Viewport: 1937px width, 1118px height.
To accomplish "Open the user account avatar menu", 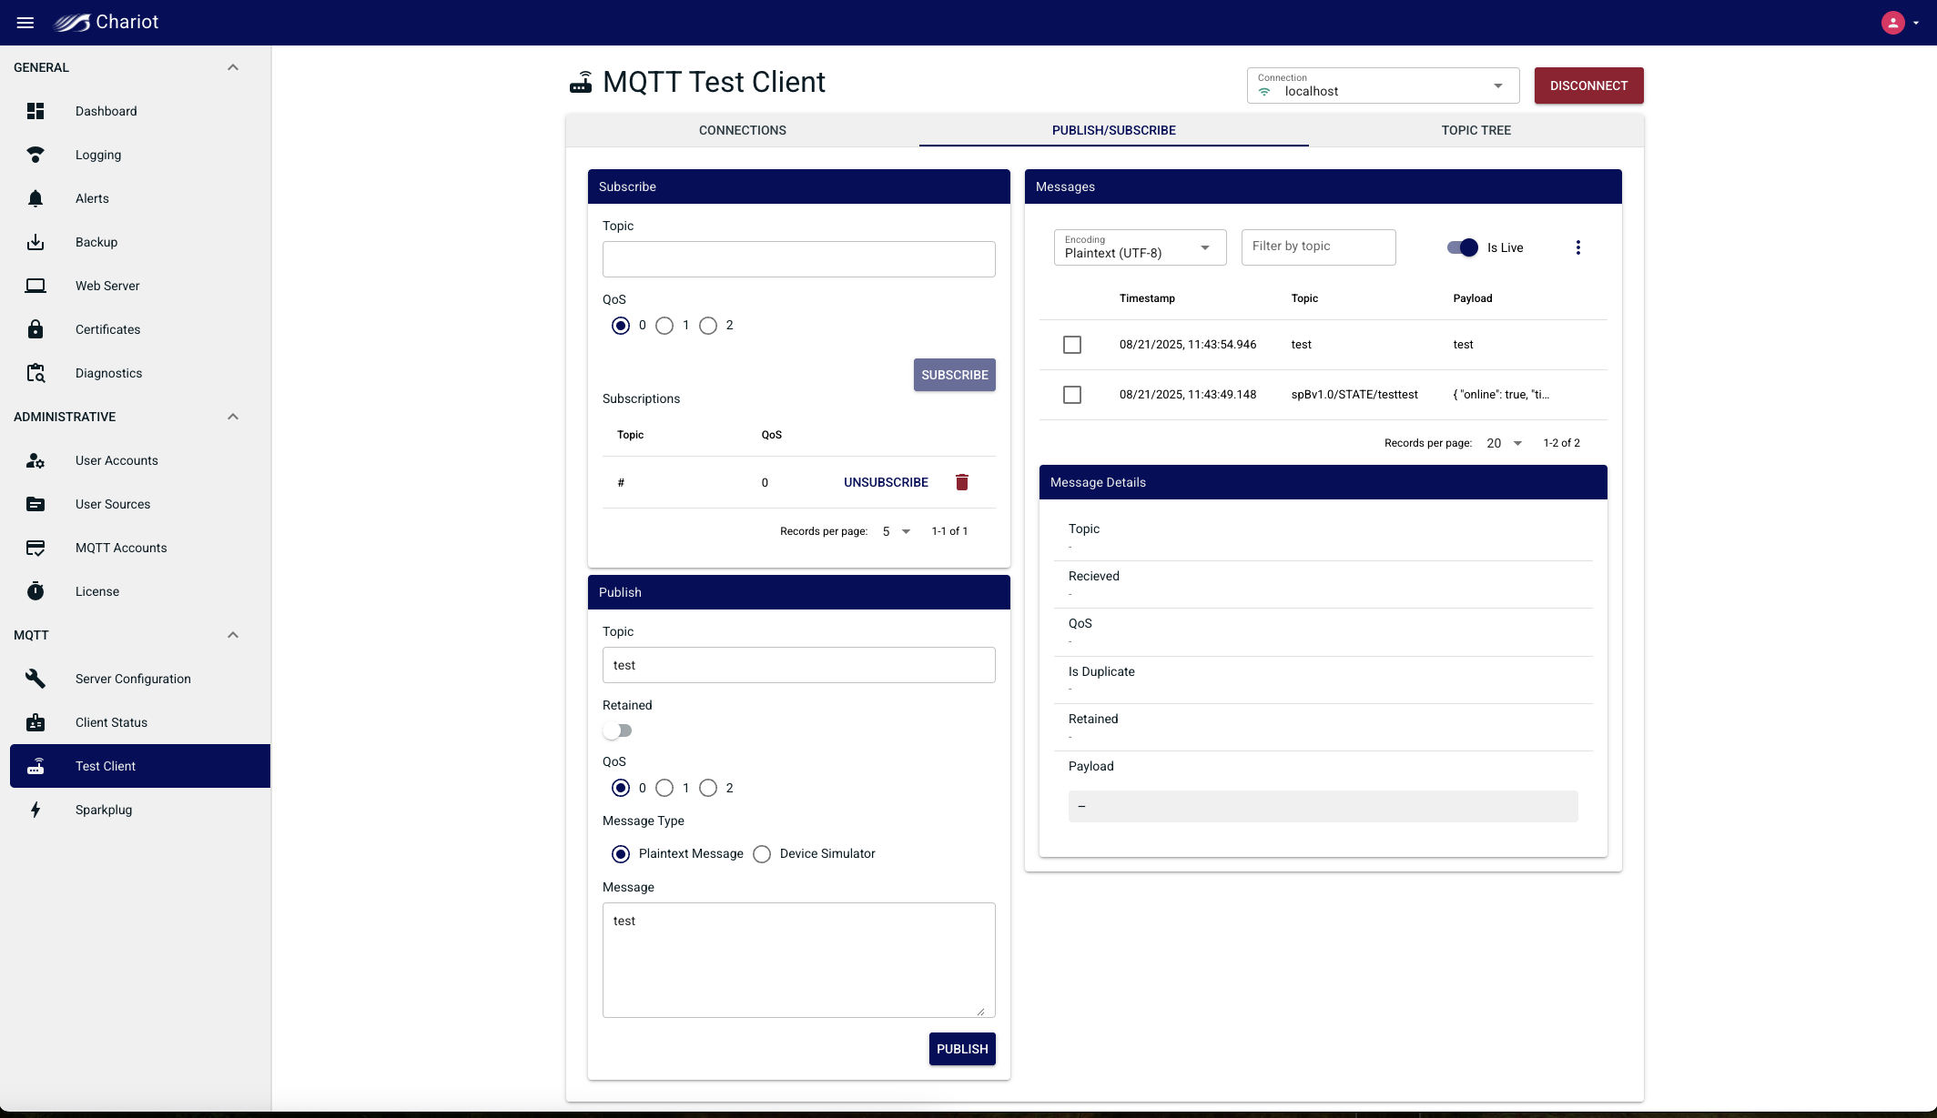I will 1893,23.
